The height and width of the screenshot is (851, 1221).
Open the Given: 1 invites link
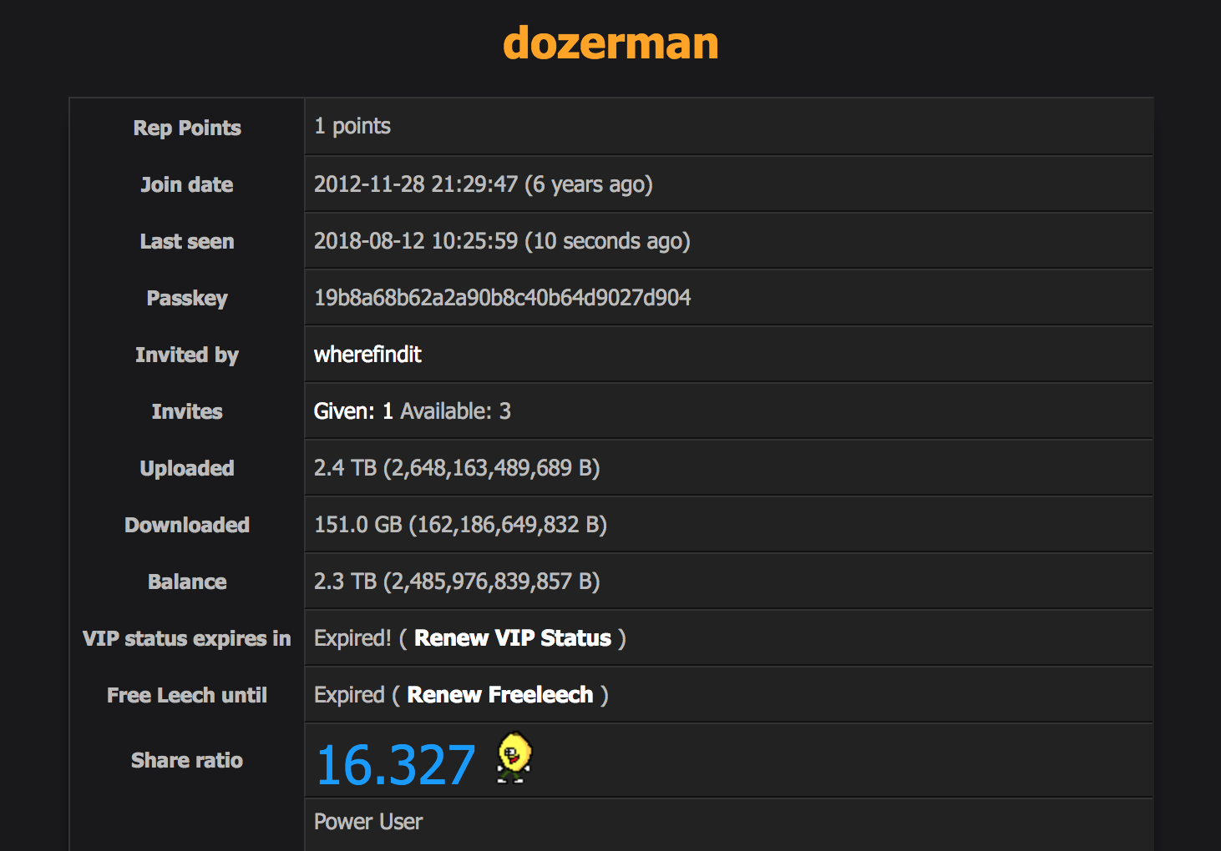point(353,411)
